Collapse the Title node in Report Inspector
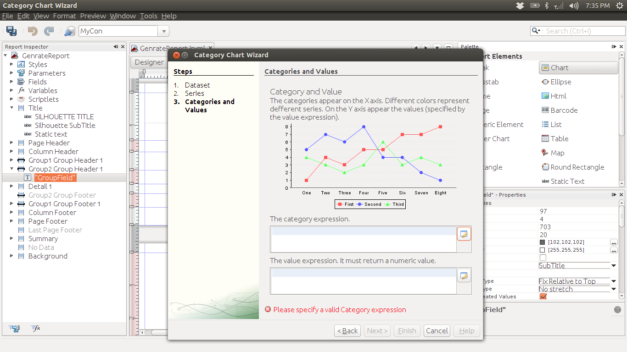 point(11,108)
